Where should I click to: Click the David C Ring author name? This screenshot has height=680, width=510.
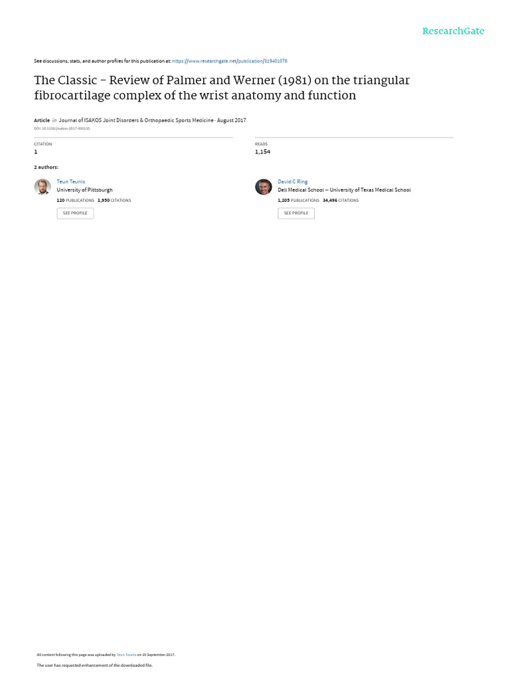click(x=293, y=181)
